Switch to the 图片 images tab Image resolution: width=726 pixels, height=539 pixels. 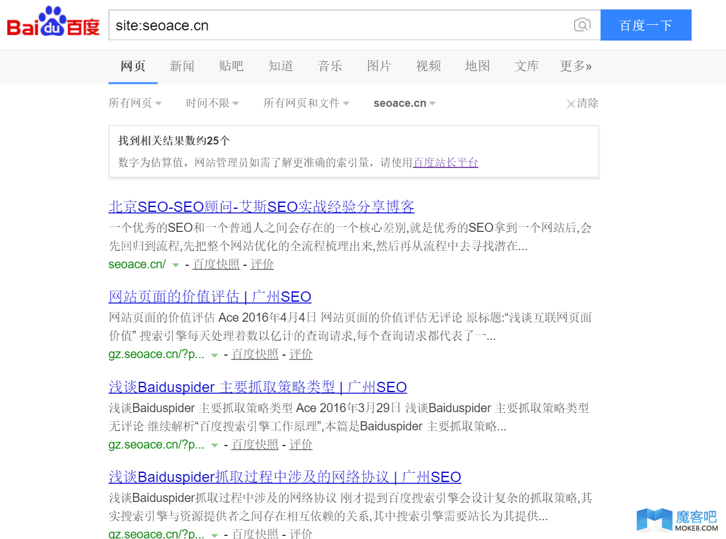coord(379,66)
